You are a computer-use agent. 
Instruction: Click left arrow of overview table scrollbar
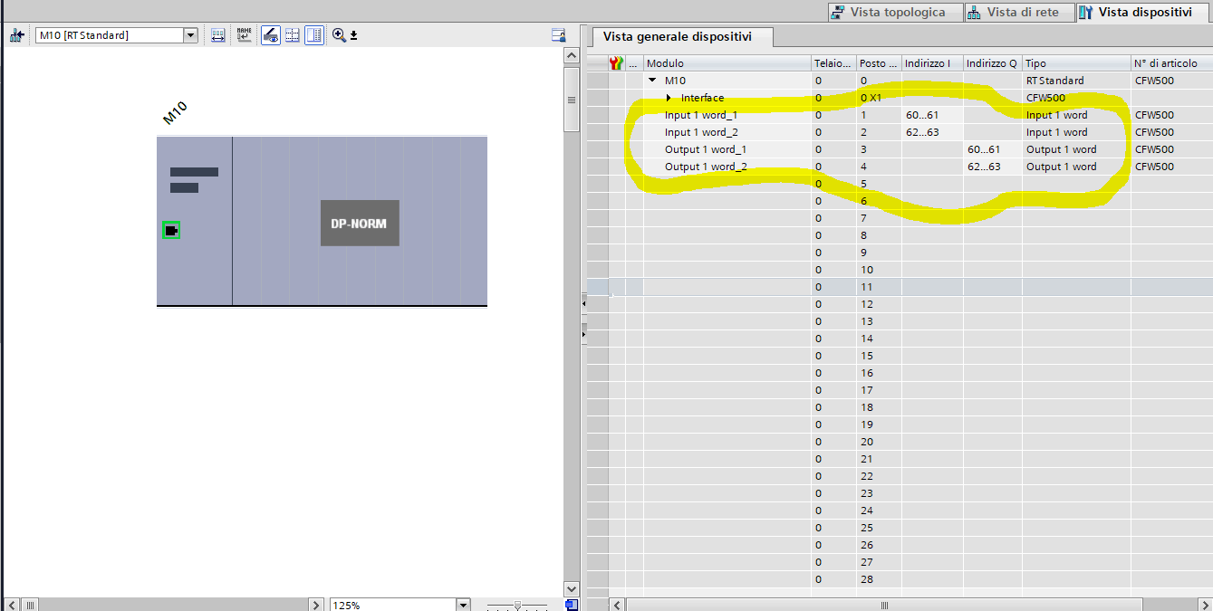(x=617, y=604)
